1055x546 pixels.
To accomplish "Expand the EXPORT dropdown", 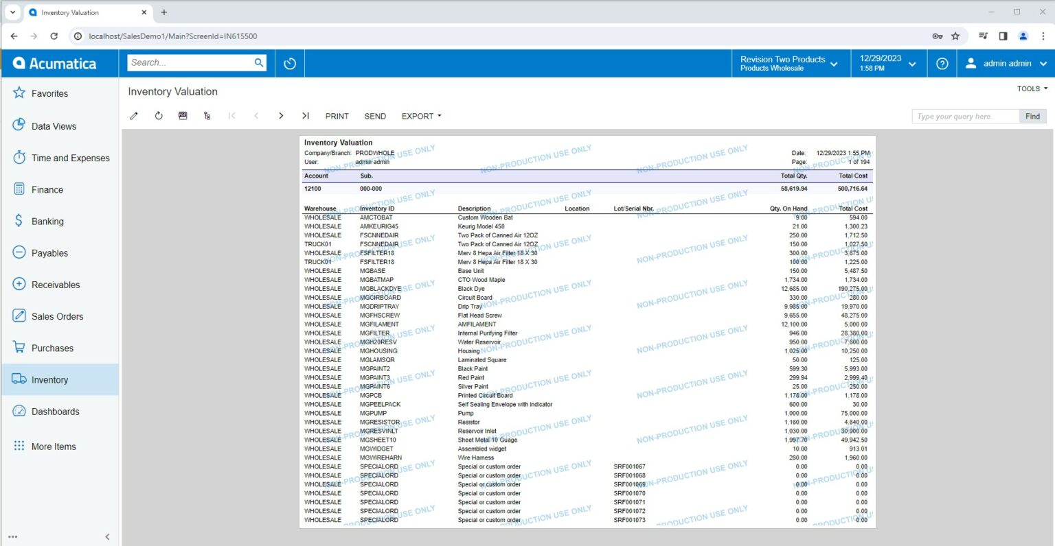I will [x=421, y=116].
